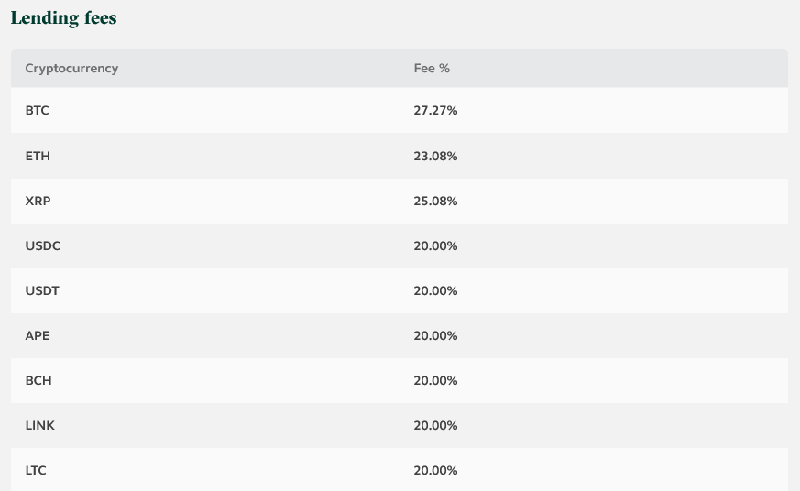Image resolution: width=800 pixels, height=491 pixels.
Task: Select the Cryptocurrency column header
Action: point(71,69)
